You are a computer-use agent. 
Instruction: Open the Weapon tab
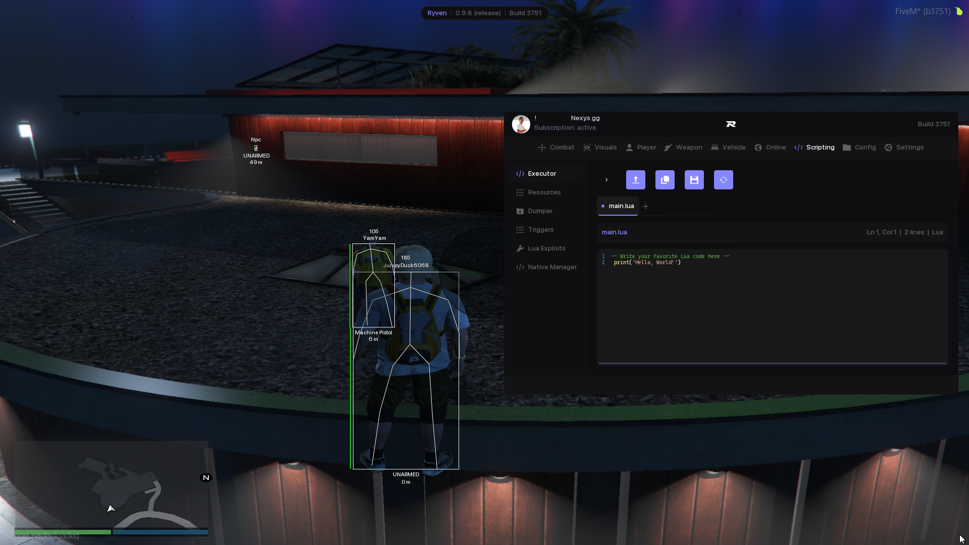[x=683, y=147]
